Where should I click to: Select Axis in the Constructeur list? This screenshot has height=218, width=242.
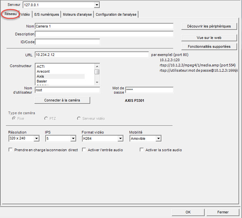click(x=60, y=76)
